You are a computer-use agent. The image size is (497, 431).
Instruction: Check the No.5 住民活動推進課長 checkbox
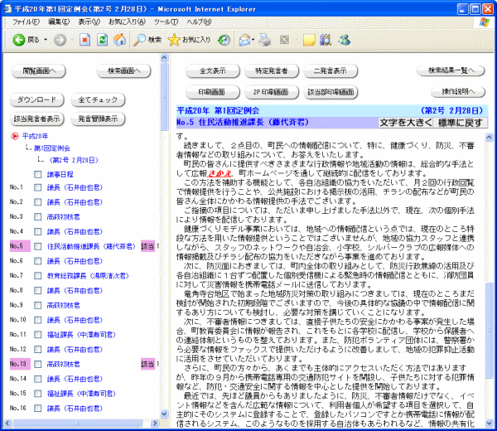(x=38, y=246)
